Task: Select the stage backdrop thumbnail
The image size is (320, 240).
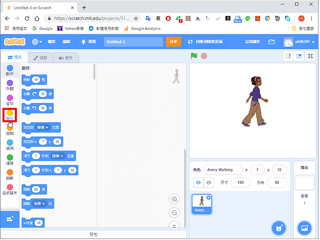Action: [304, 183]
